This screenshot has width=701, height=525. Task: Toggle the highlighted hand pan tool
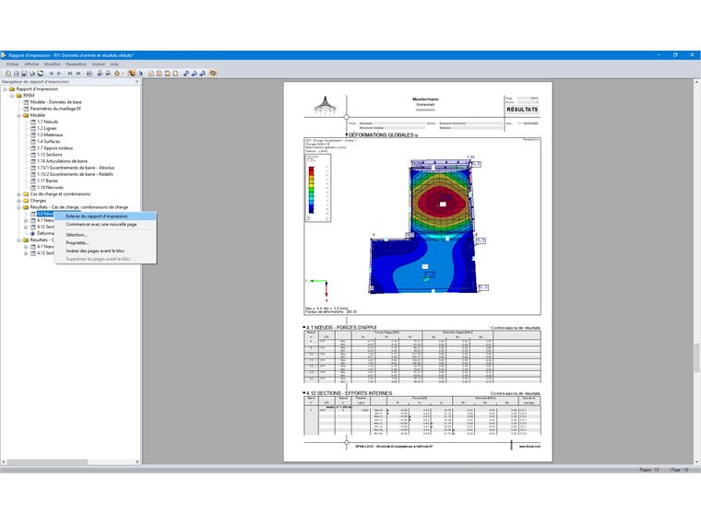132,73
